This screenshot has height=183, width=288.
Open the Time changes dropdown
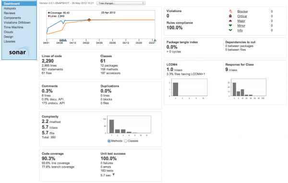[121, 3]
